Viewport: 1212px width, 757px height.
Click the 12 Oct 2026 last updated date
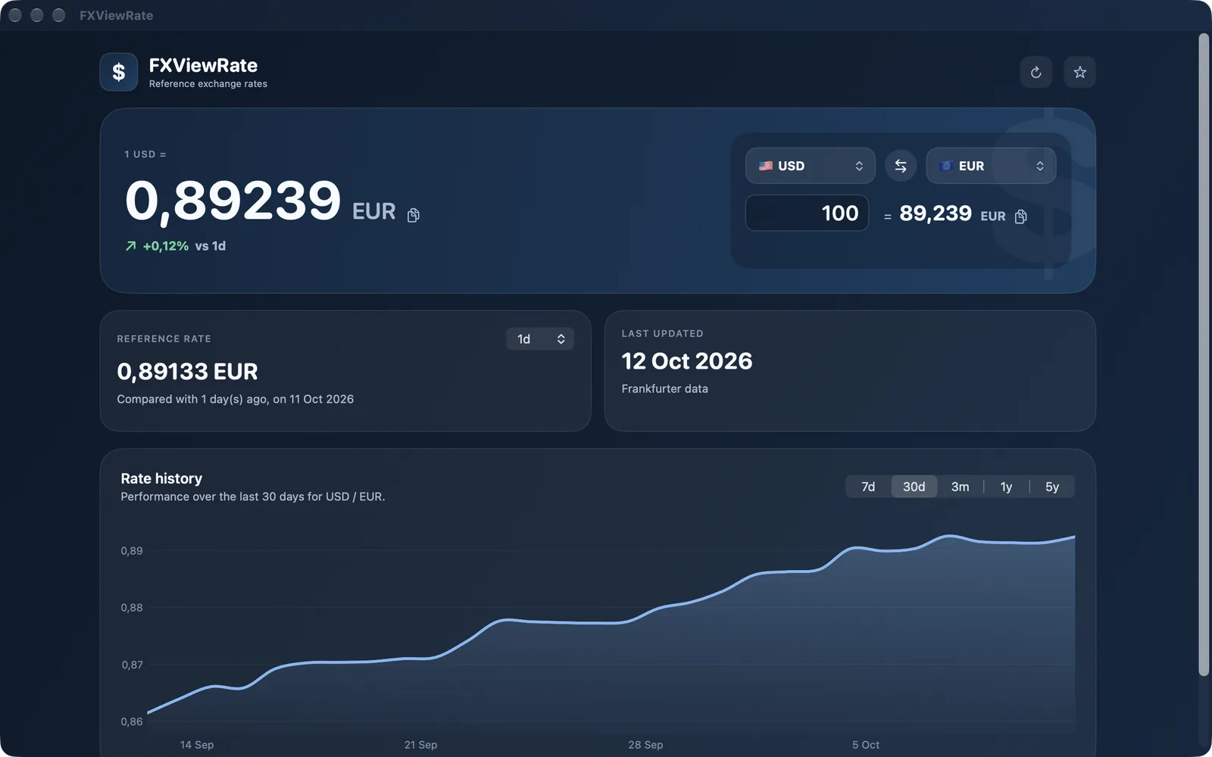click(x=687, y=361)
